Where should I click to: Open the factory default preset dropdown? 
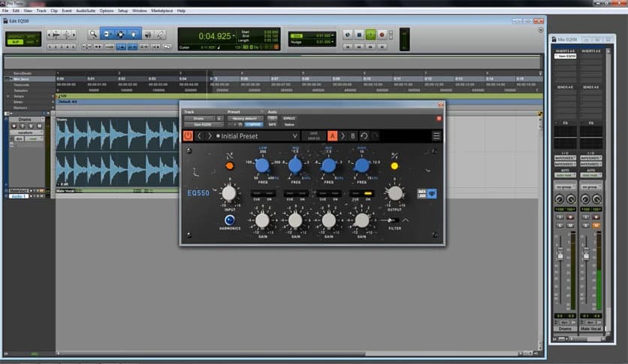click(x=245, y=119)
